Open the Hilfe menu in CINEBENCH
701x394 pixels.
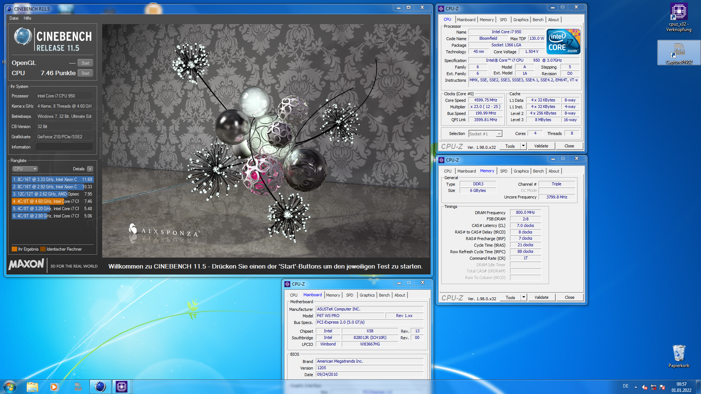point(27,18)
